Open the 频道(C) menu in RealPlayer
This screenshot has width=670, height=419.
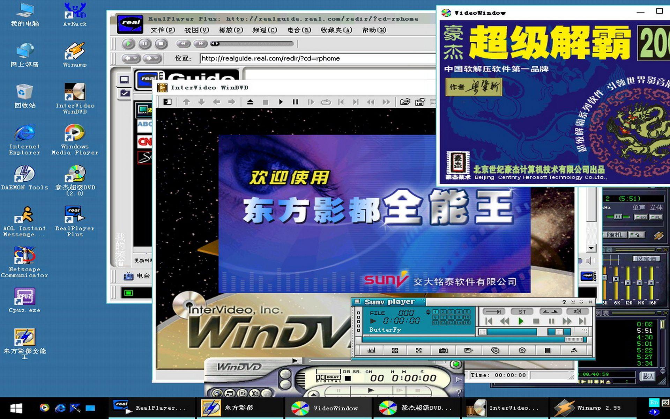(x=265, y=30)
